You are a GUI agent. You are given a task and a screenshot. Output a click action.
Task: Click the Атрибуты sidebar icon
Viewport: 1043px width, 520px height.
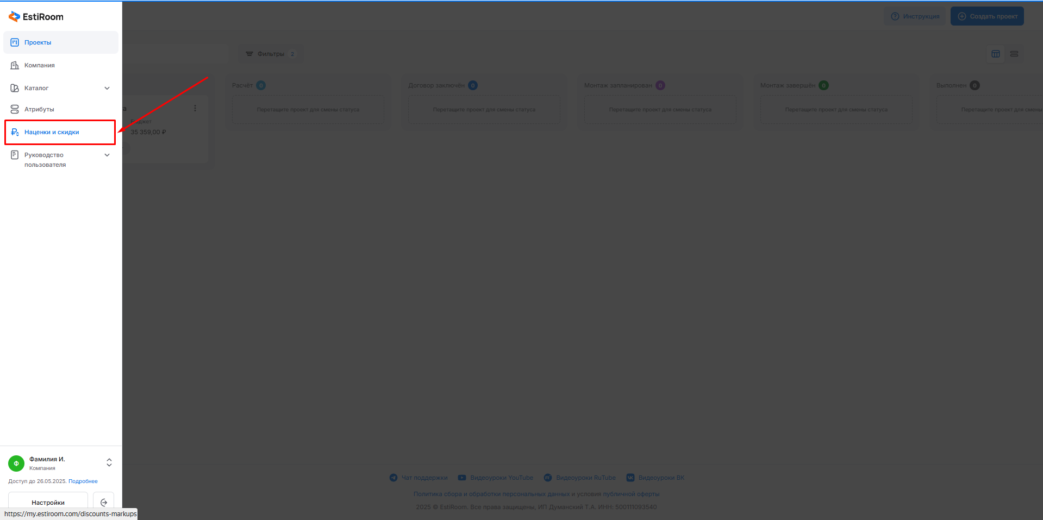pyautogui.click(x=15, y=109)
